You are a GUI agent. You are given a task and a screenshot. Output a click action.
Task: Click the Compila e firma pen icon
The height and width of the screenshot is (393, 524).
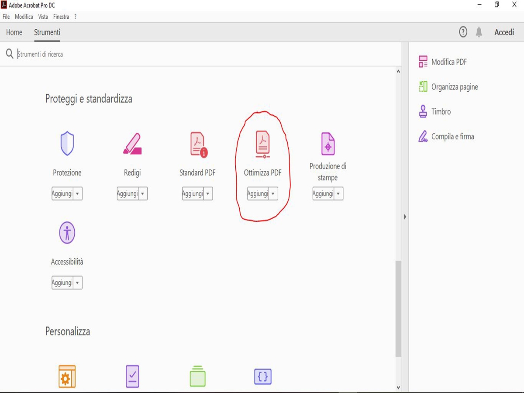coord(423,136)
